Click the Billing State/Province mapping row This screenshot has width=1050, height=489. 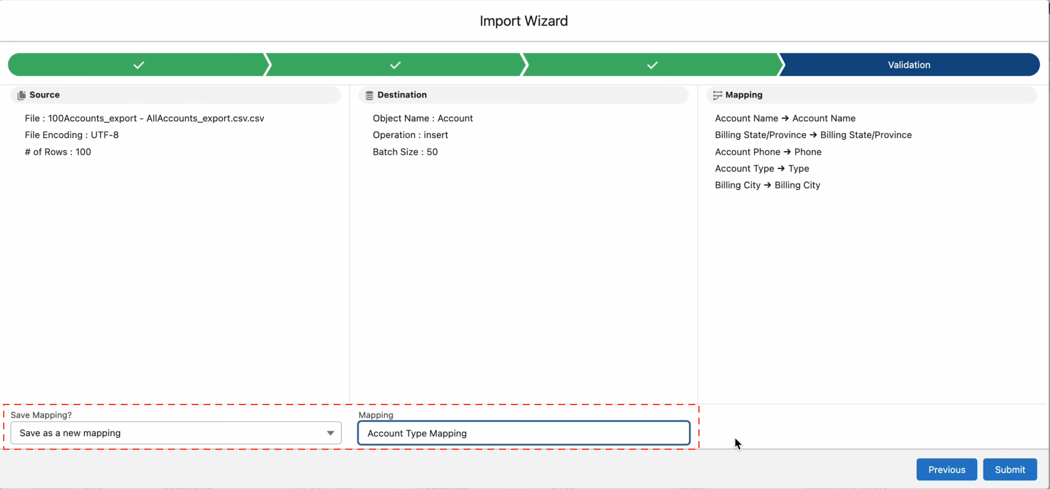813,135
